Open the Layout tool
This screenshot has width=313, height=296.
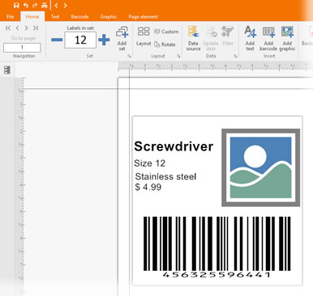click(144, 36)
